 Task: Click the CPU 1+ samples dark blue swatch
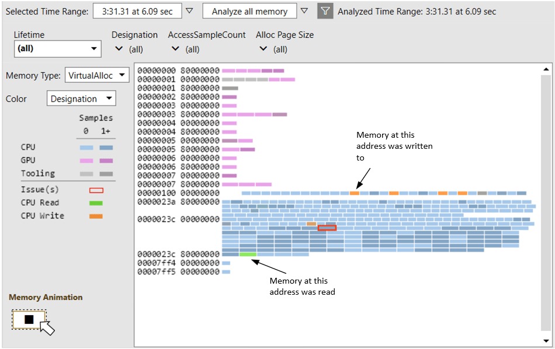pos(106,148)
